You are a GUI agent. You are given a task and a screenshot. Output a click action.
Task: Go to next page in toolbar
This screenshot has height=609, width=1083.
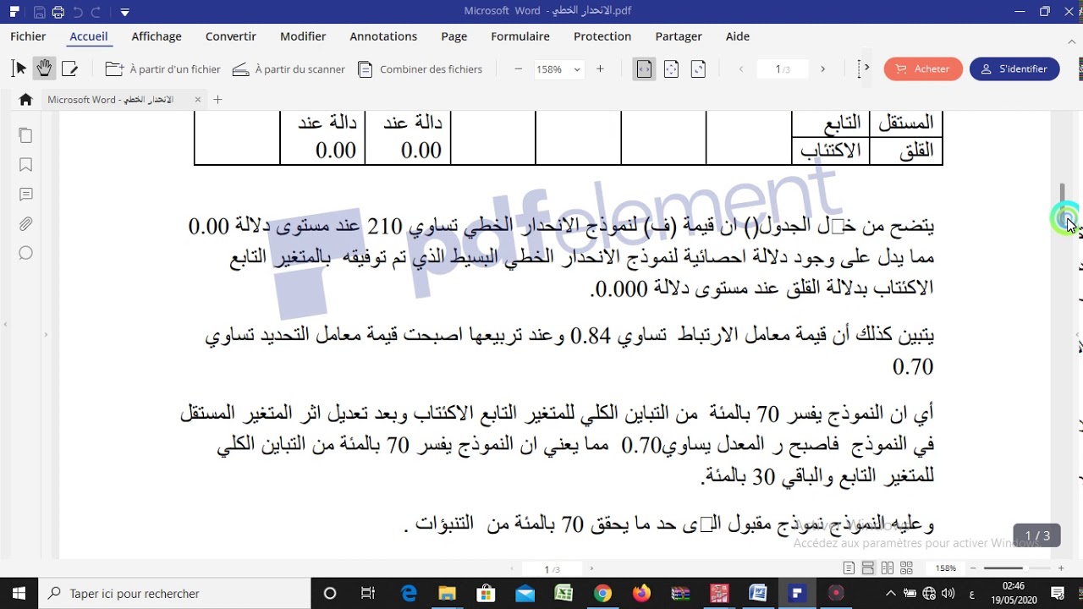pos(822,69)
